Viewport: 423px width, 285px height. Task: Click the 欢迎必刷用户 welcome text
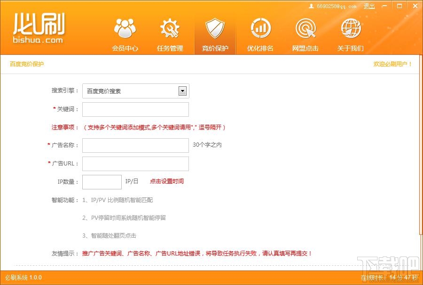click(392, 64)
